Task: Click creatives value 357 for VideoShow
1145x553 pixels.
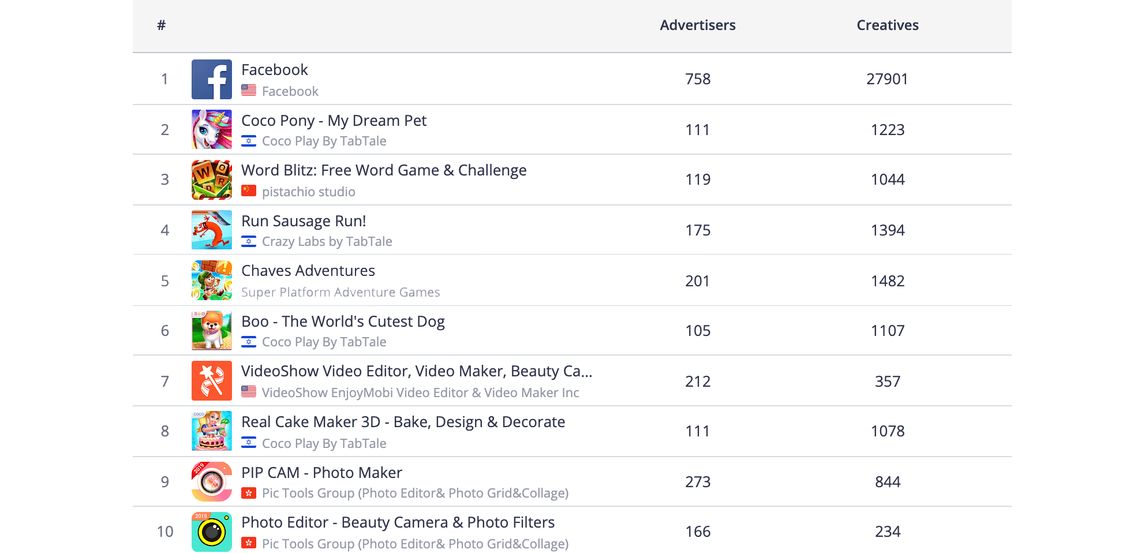Action: [888, 382]
